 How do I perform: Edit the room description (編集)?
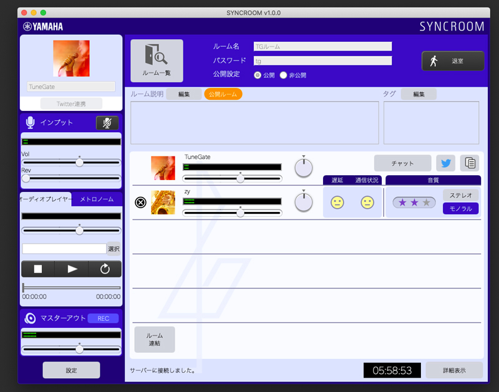[x=183, y=94]
